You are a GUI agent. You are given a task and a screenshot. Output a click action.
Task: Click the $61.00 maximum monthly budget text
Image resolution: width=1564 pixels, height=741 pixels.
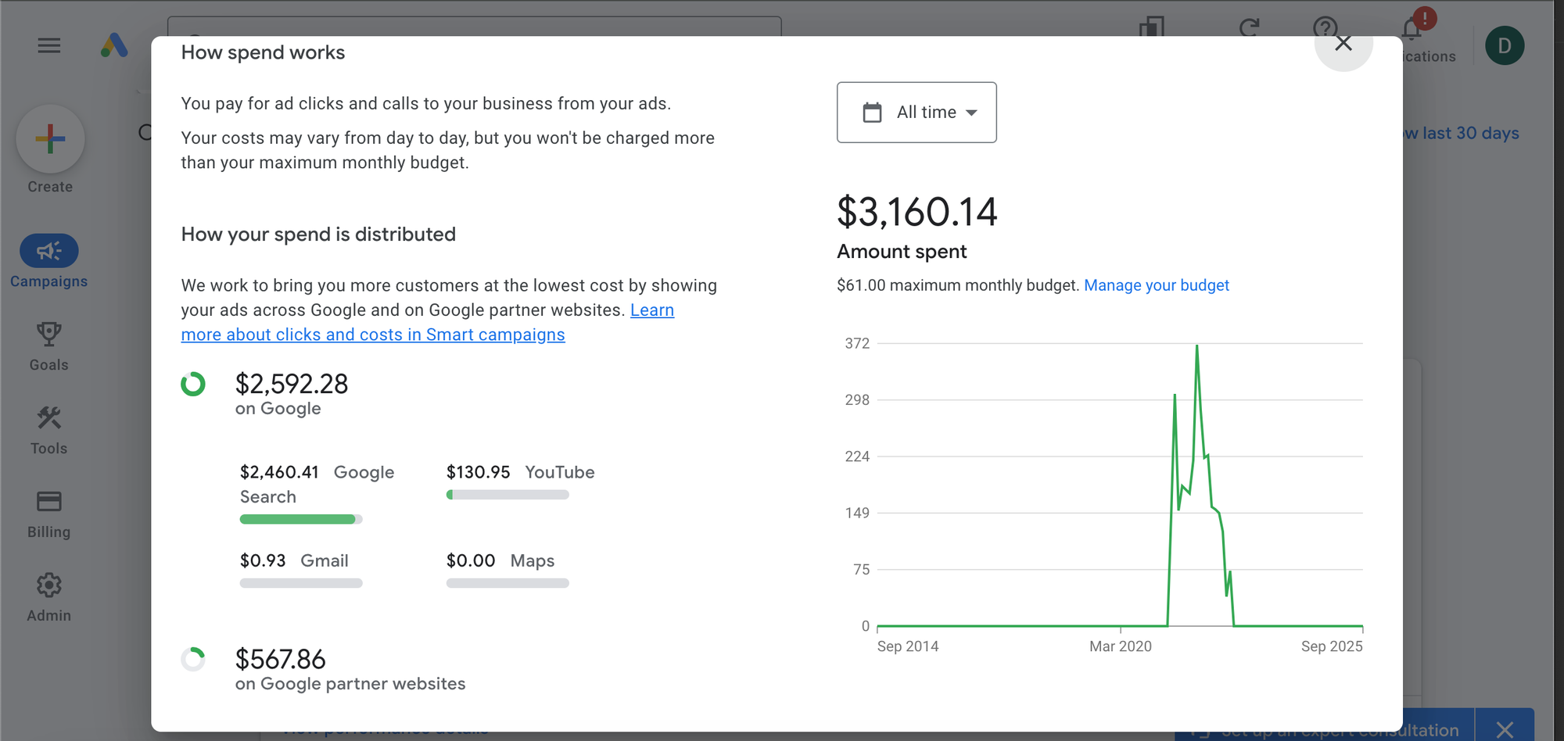(958, 285)
